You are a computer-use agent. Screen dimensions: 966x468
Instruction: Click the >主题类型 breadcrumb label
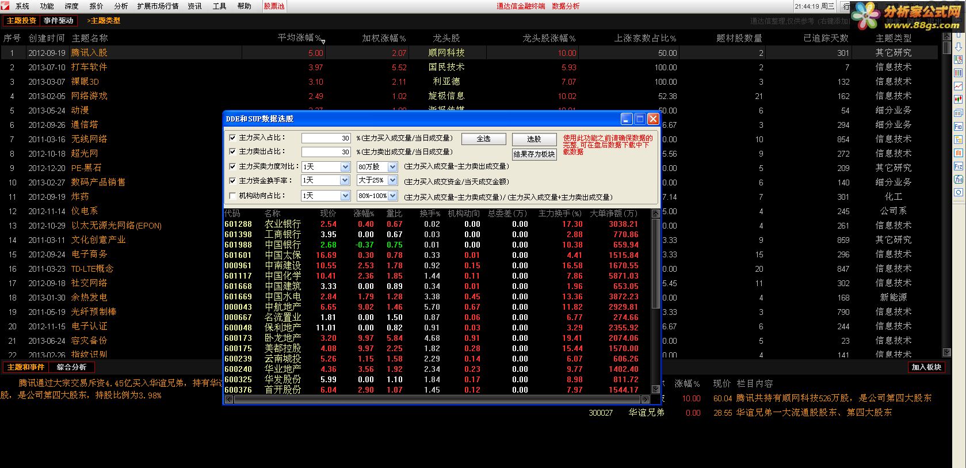(x=104, y=21)
